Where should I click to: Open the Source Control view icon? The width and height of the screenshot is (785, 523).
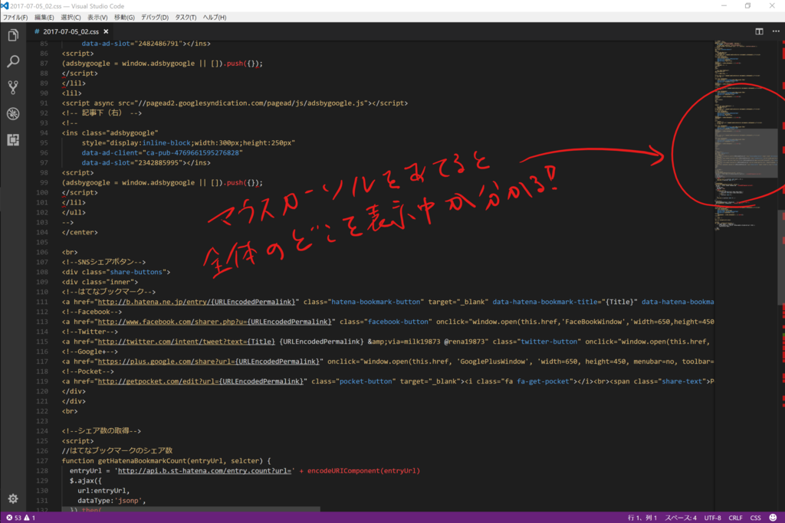coord(13,87)
